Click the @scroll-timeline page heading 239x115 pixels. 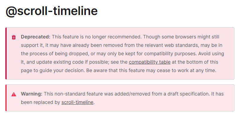pos(51,11)
